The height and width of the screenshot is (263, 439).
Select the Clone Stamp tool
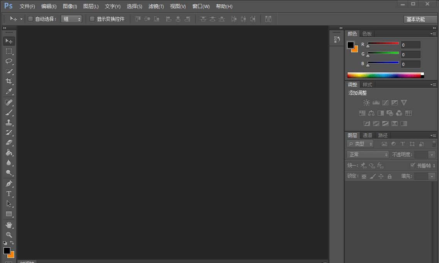point(9,122)
